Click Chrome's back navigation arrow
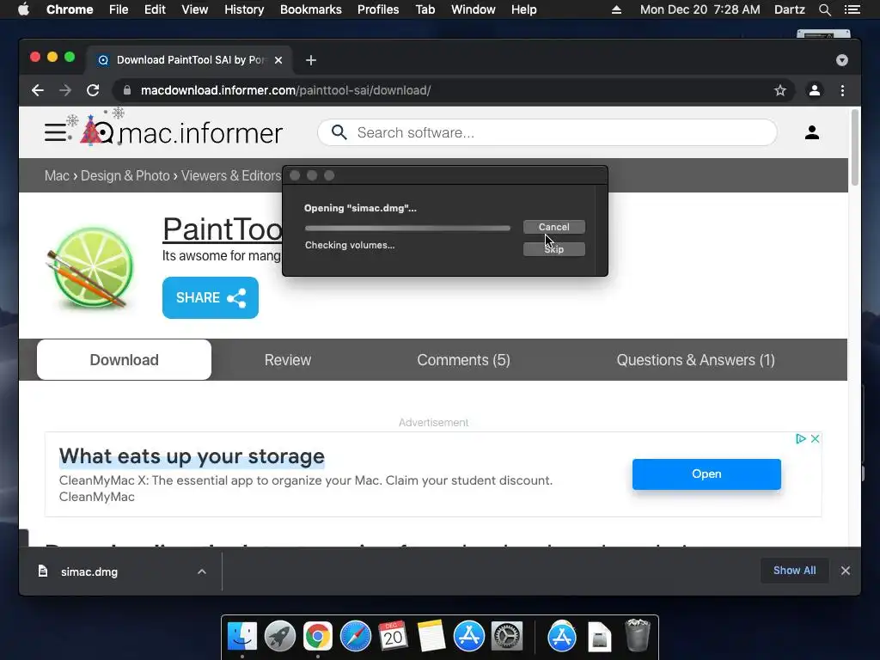This screenshot has width=880, height=660. click(x=38, y=90)
